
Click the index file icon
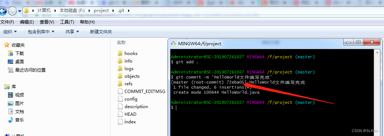(x=120, y=122)
